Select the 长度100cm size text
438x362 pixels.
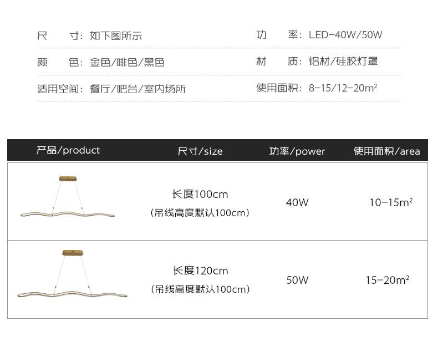click(x=200, y=195)
